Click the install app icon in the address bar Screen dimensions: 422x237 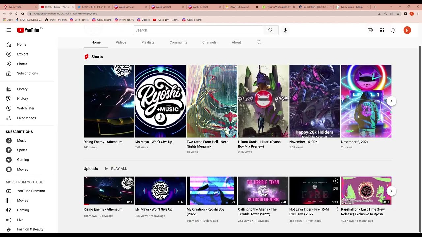coord(379,13)
